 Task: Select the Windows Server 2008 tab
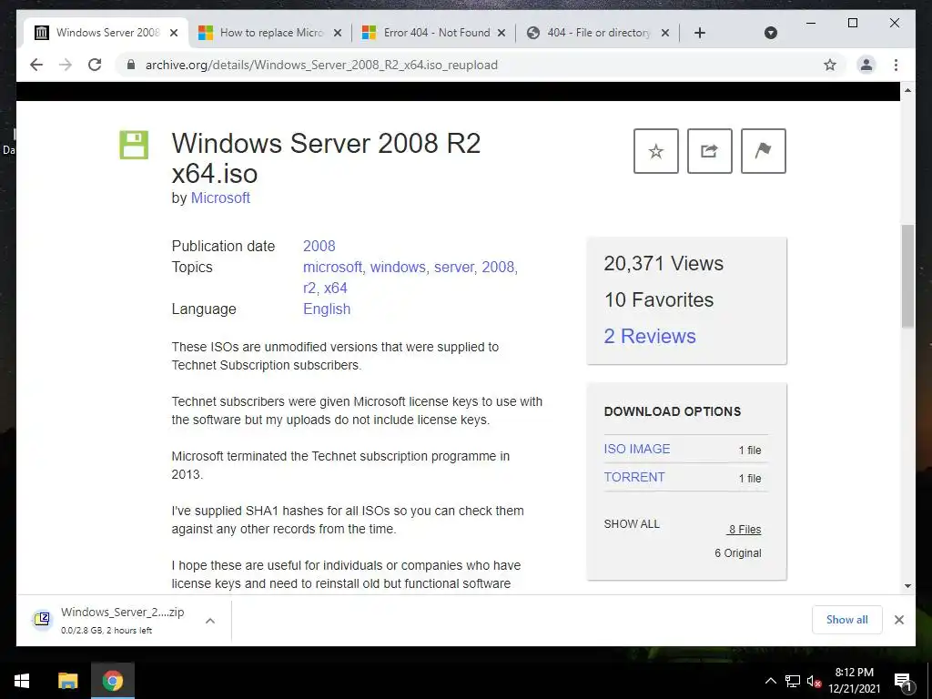tap(107, 33)
